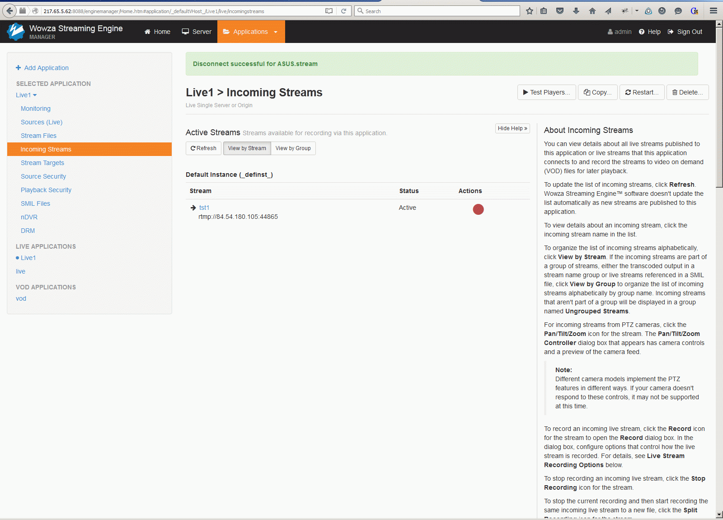Open the Help menu
The width and height of the screenshot is (723, 520).
(650, 32)
